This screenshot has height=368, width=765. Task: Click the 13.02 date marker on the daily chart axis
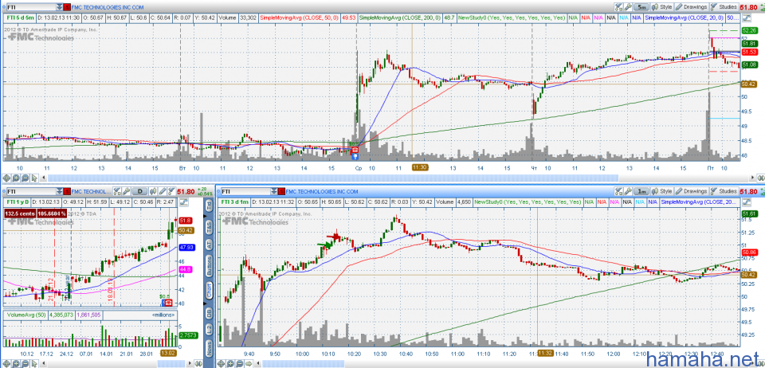[168, 352]
